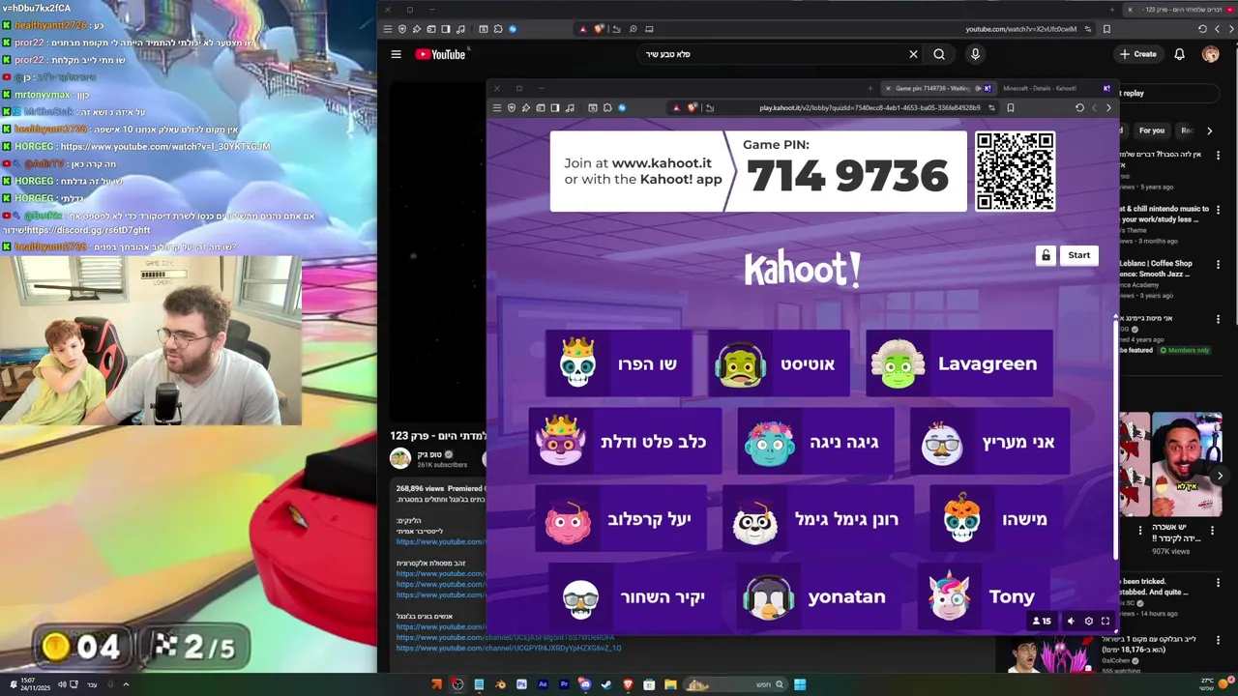This screenshot has width=1238, height=696.
Task: Open a new tab in the Kahoot browser window
Action: pos(870,88)
